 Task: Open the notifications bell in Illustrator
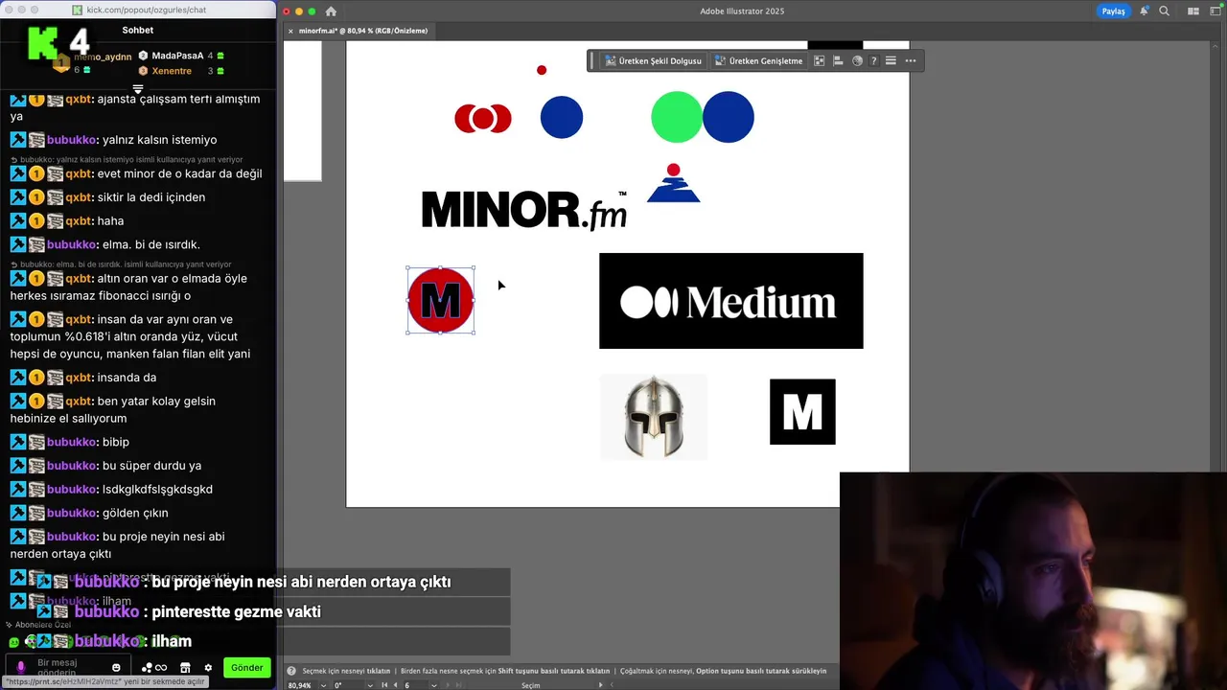[1144, 11]
